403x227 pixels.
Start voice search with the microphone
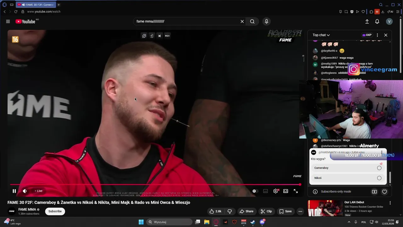[266, 21]
